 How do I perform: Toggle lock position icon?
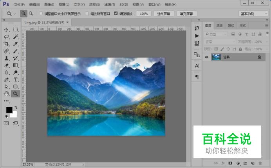[x=228, y=49]
